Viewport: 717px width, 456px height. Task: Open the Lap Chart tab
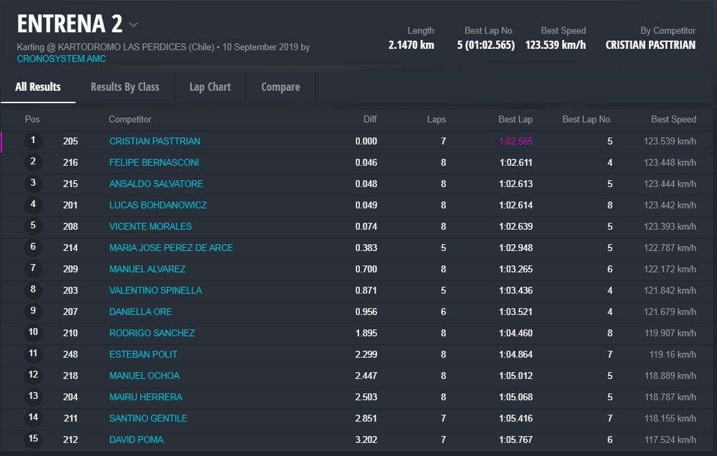pyautogui.click(x=210, y=87)
